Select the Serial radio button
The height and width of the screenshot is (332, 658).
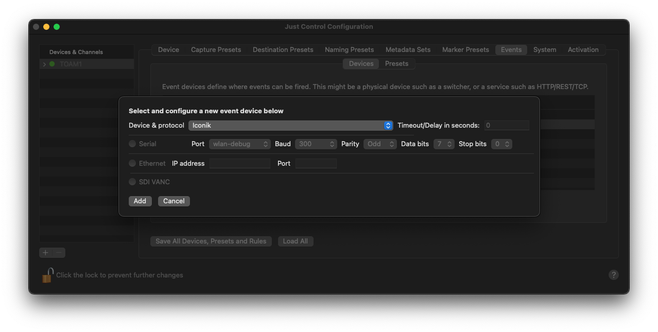coord(132,144)
